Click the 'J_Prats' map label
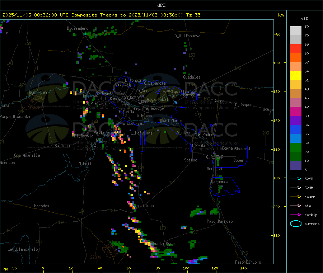 (x=199, y=146)
